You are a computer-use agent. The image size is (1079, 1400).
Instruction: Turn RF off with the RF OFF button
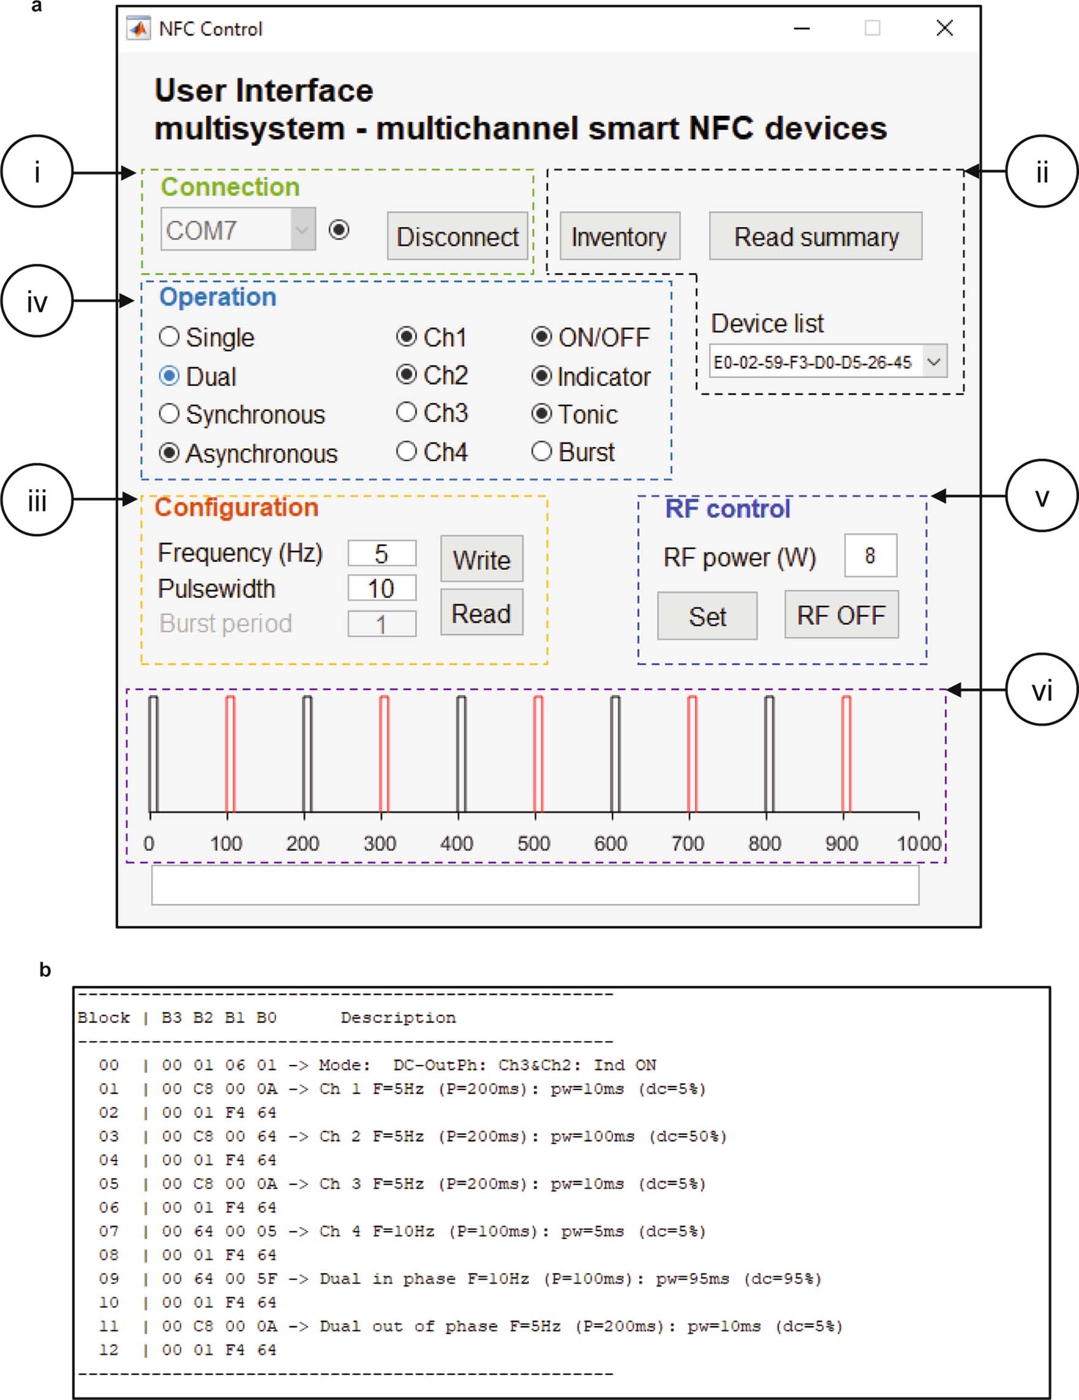click(x=841, y=616)
